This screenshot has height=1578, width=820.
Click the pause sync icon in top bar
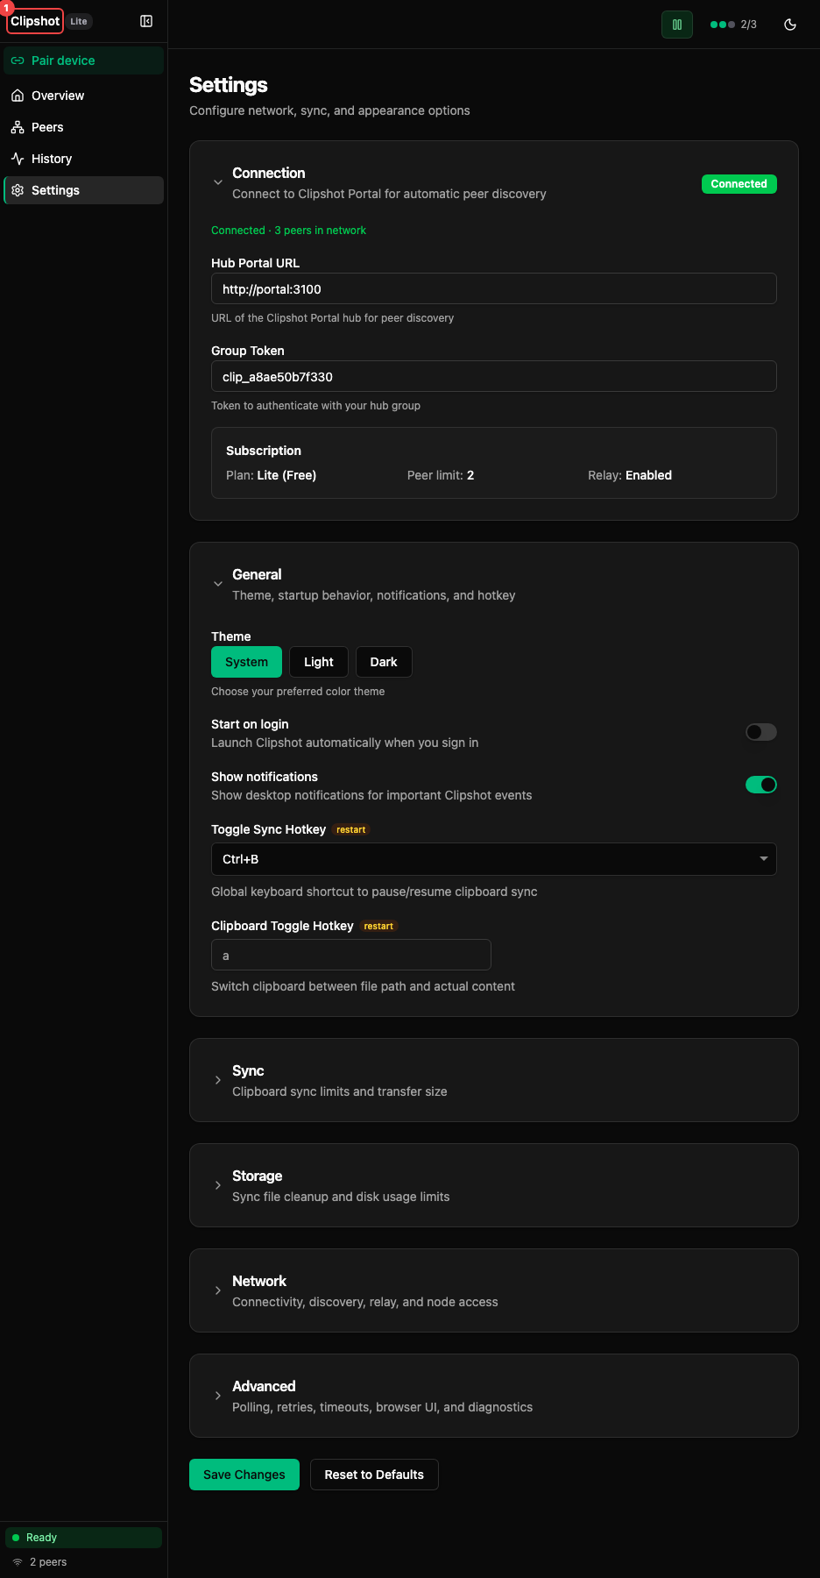[x=676, y=24]
